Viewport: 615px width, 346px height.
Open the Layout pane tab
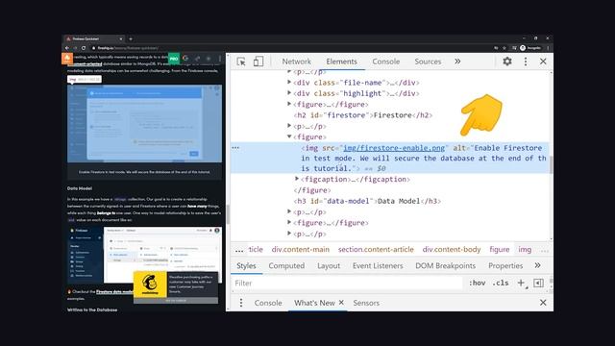pos(329,265)
